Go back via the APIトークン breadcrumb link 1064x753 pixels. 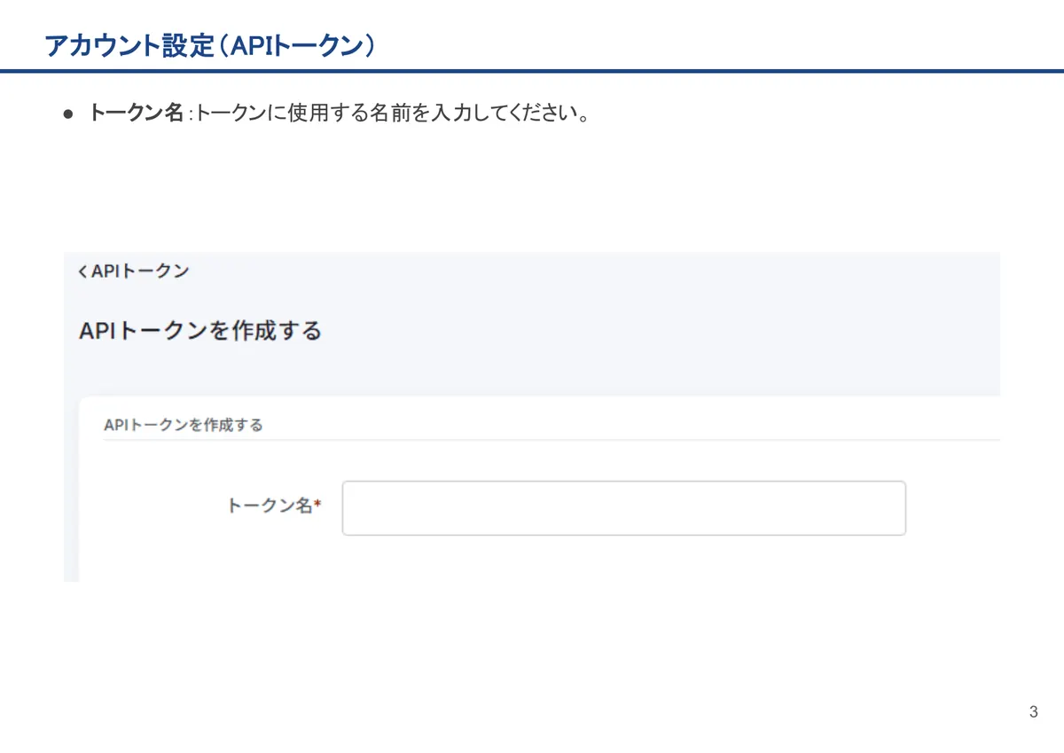point(133,271)
